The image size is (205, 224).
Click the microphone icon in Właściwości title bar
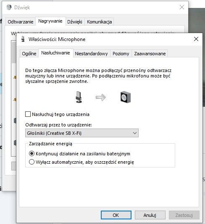coord(23,39)
